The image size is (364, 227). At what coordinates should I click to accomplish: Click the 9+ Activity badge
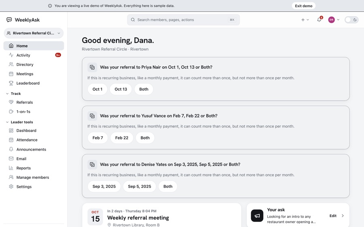[58, 55]
